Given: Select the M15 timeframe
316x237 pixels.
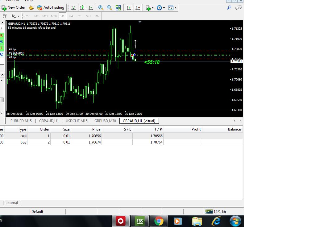Looking at the screenshot, I should point(45,16).
